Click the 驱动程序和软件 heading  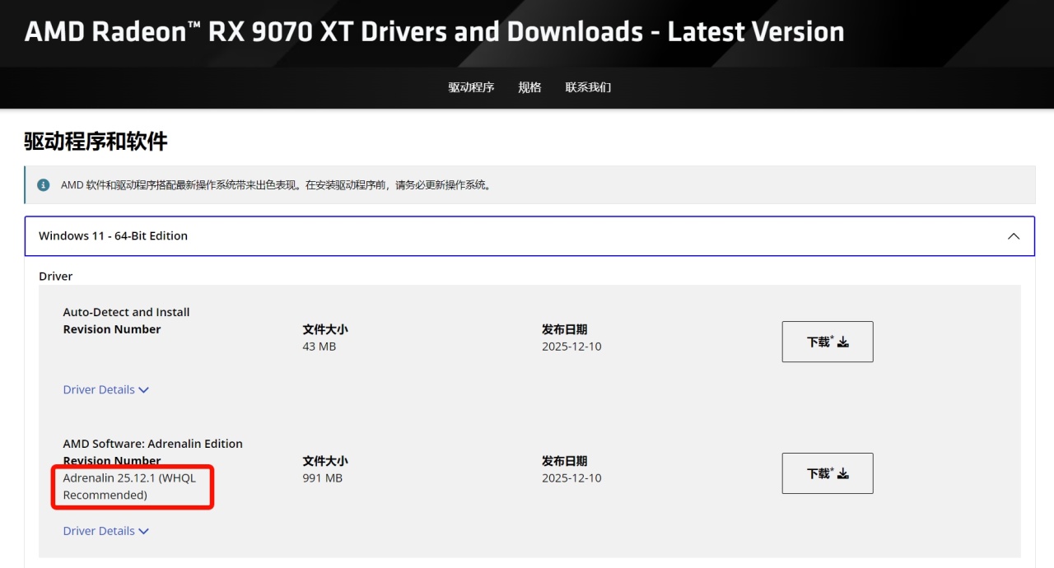(96, 142)
